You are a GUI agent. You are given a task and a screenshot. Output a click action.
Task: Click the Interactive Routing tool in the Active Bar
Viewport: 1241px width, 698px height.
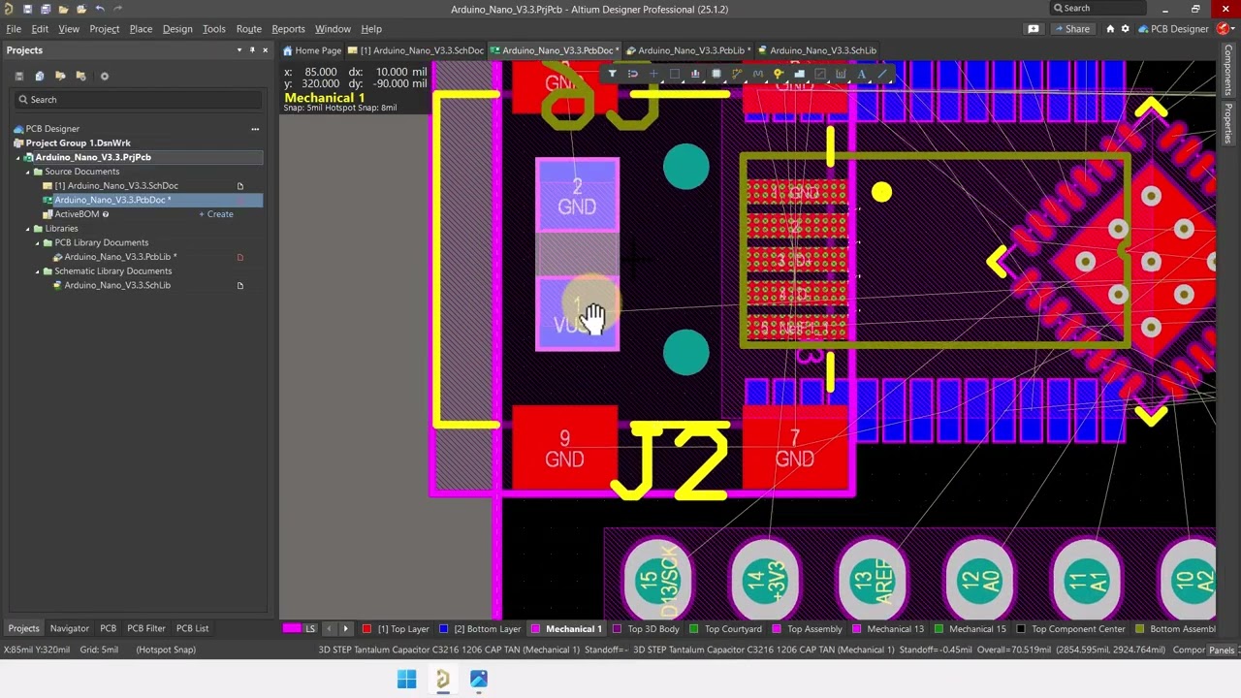point(737,74)
